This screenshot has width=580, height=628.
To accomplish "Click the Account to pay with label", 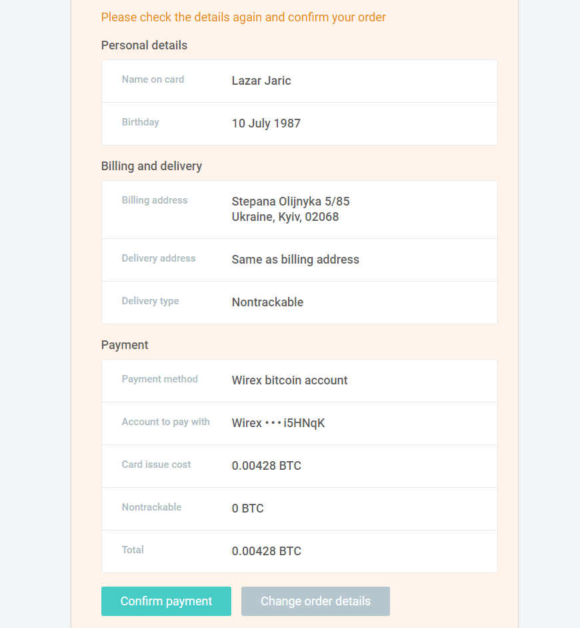I will (165, 422).
